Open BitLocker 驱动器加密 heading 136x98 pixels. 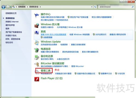coord(52,63)
